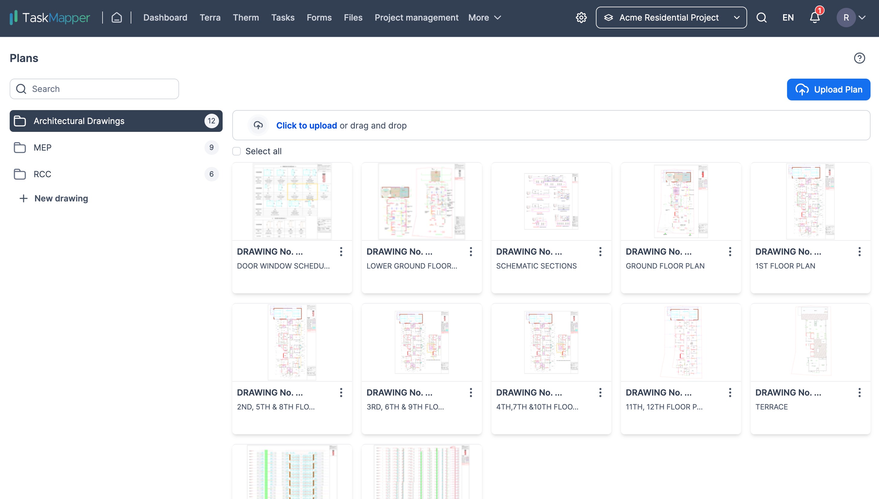Open the 1ST FLOOR PLAN thumbnail
This screenshot has width=879, height=499.
(810, 201)
